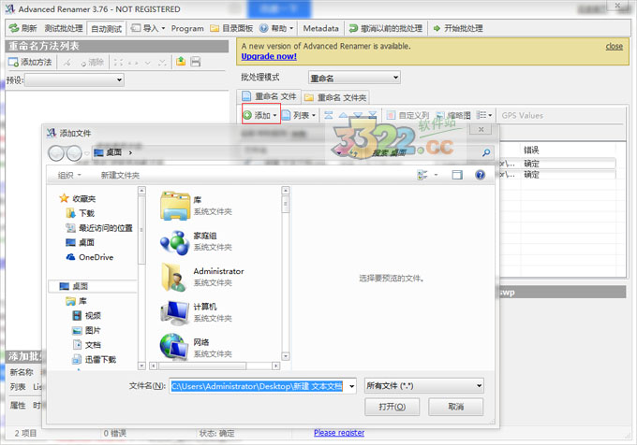Open the 批处理模式 dropdown showing 重命名

(354, 78)
